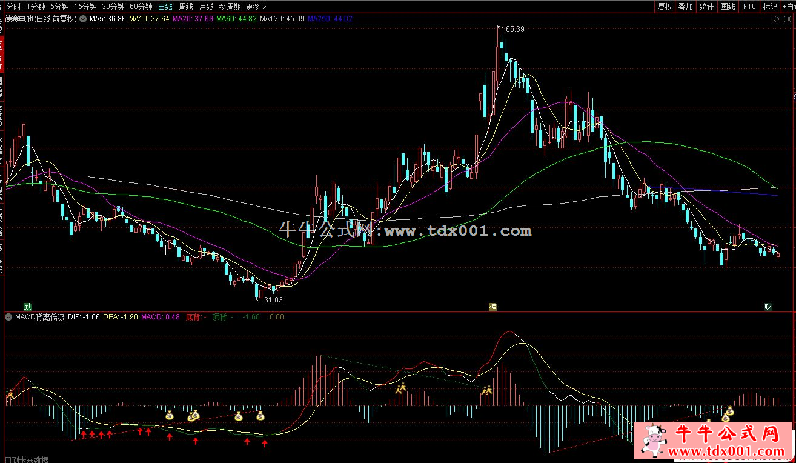The image size is (796, 463).
Task: Click the MA120: 45.09 label
Action: pyautogui.click(x=282, y=19)
